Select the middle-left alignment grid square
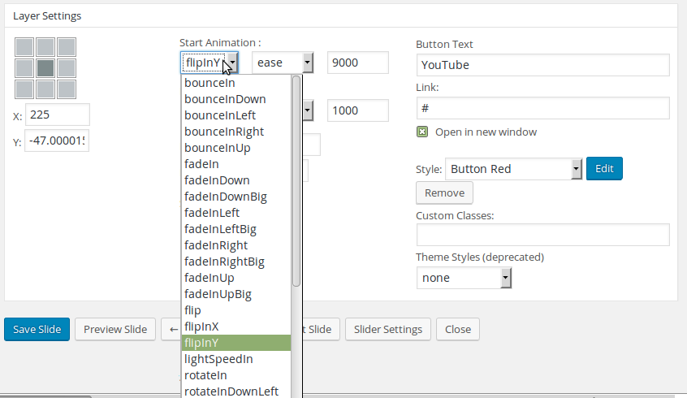The height and width of the screenshot is (398, 687). point(24,68)
